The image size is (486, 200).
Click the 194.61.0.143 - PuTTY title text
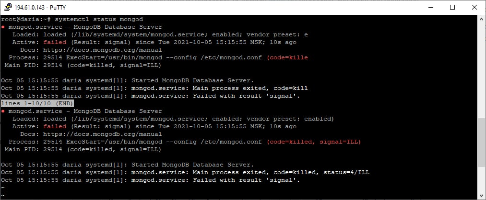pos(40,8)
